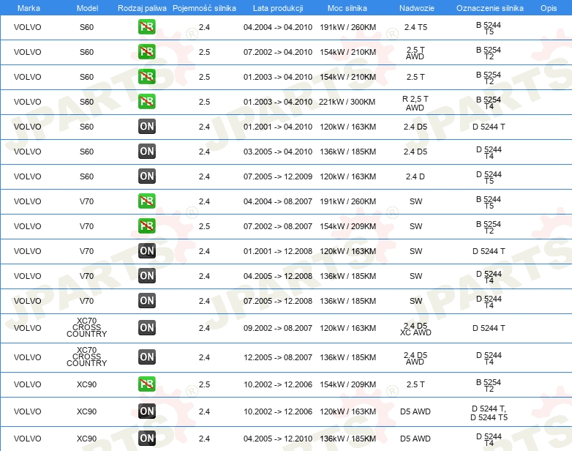572x451 pixels.
Task: Click the diesel ON icon in the V70 07.2005 row
Action: [x=146, y=301]
